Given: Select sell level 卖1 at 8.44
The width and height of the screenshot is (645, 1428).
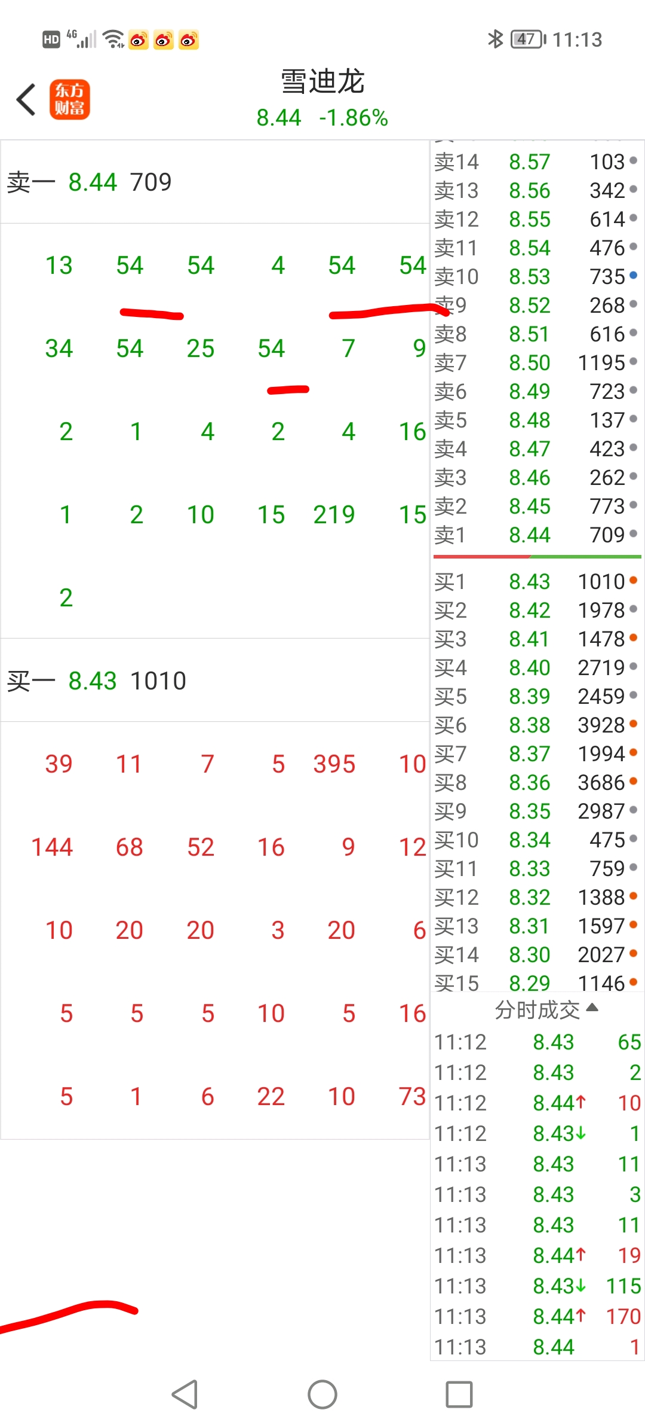Looking at the screenshot, I should coord(536,535).
